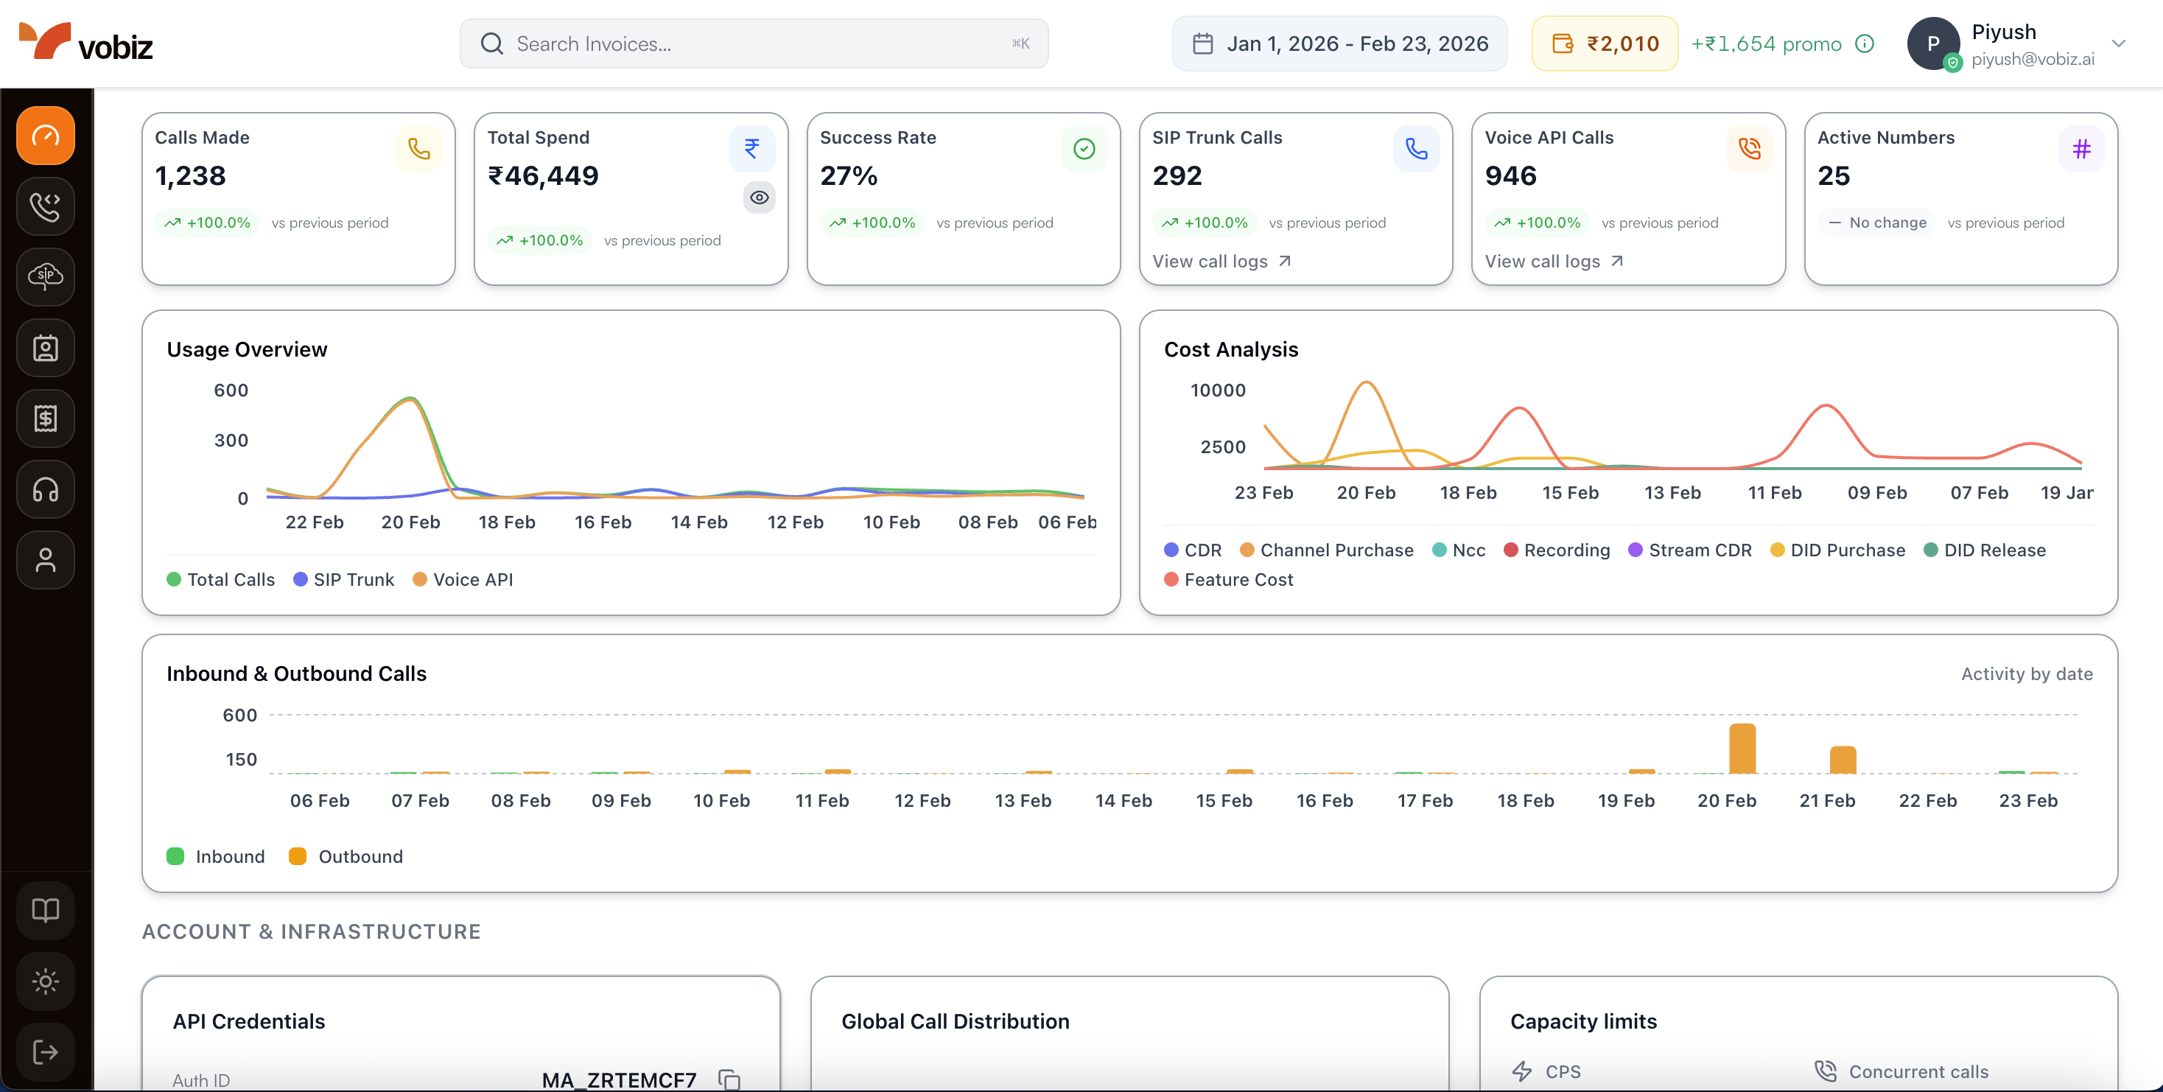Open the billing invoices icon in sidebar
Image resolution: width=2163 pixels, height=1092 pixels.
46,419
